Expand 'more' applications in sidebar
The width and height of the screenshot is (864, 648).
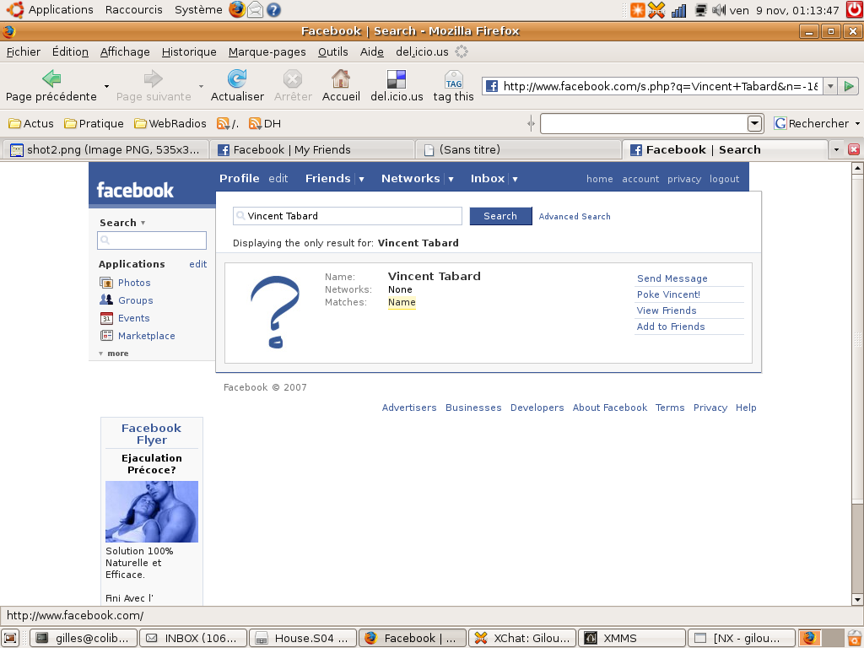click(114, 354)
